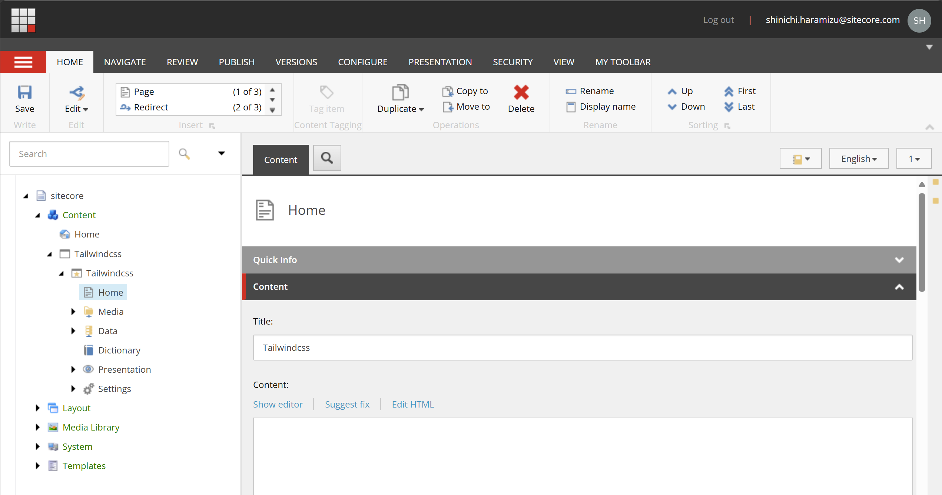Switch to the PUBLISH ribbon tab
The image size is (942, 495).
[236, 62]
